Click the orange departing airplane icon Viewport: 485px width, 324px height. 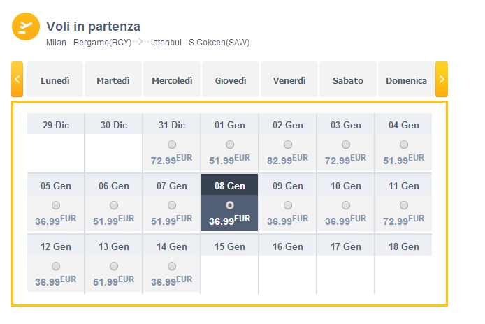click(26, 27)
